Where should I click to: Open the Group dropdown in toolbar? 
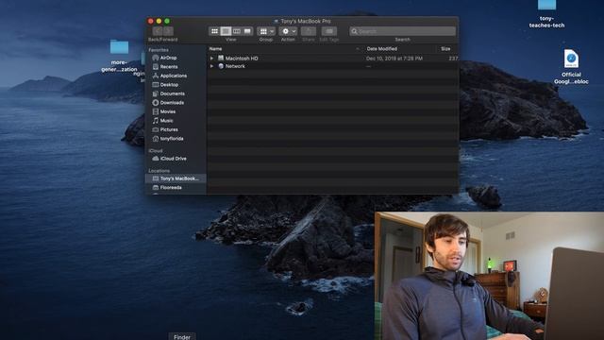point(266,31)
